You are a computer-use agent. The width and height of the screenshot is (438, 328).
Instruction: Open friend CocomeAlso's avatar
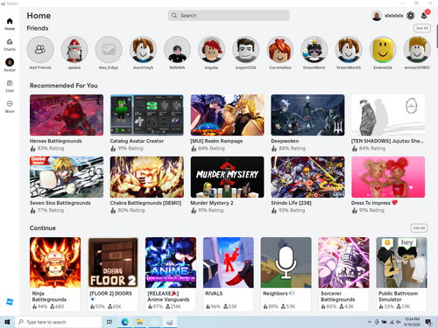tap(280, 50)
